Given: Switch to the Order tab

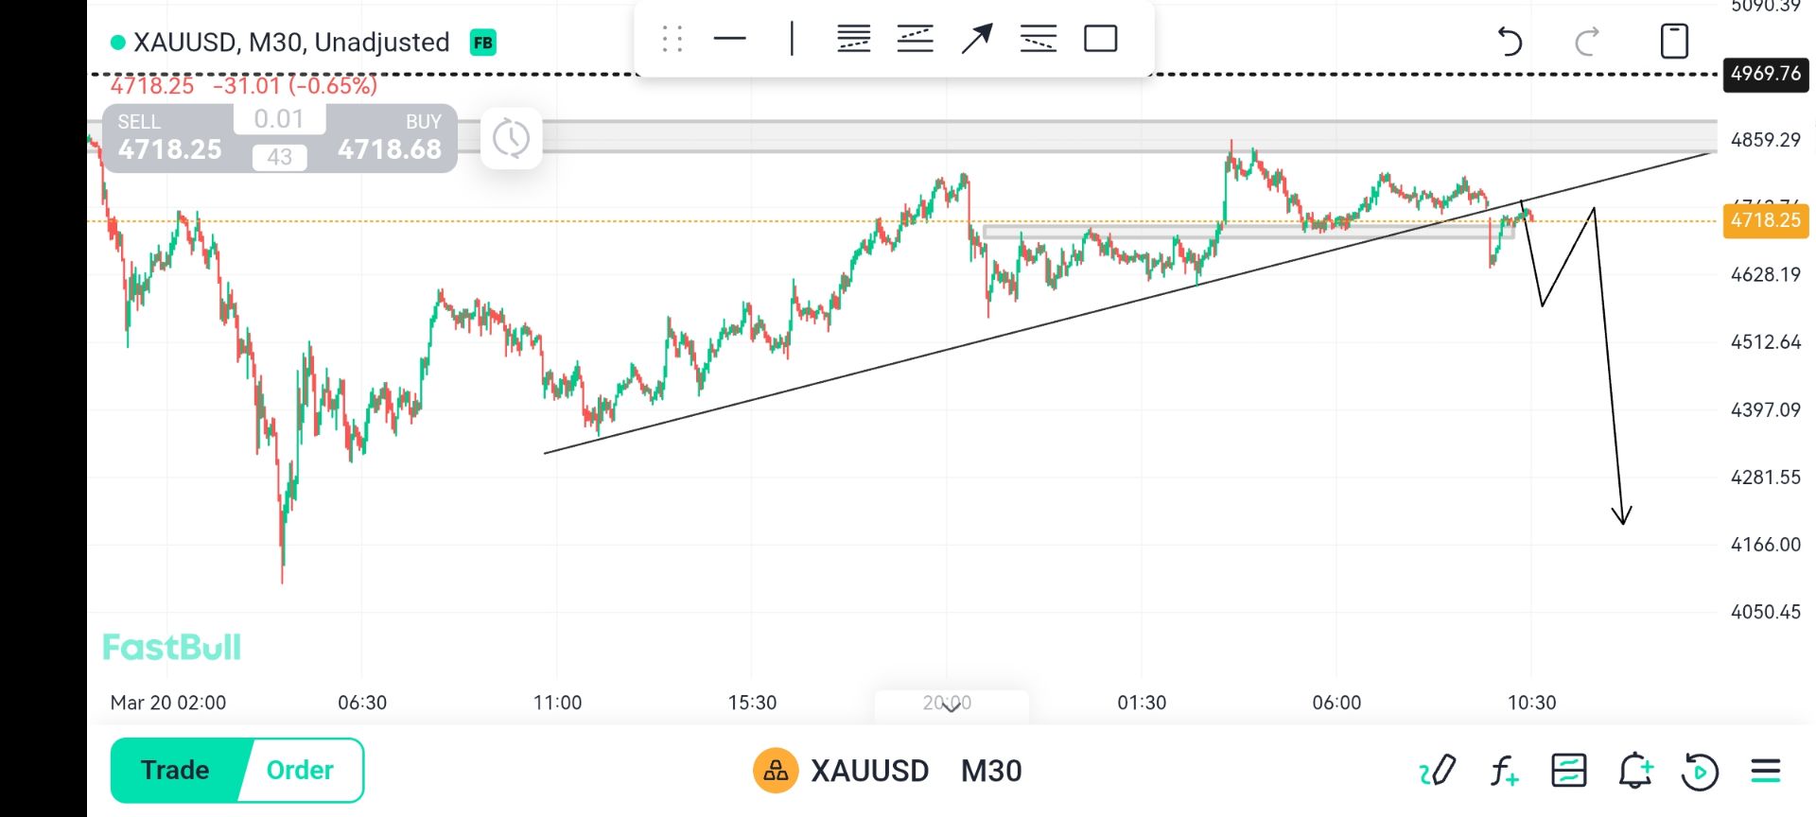Looking at the screenshot, I should click(300, 771).
